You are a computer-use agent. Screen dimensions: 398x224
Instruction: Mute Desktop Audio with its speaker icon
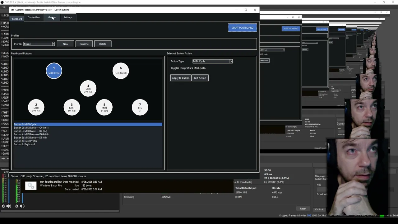pos(9,206)
